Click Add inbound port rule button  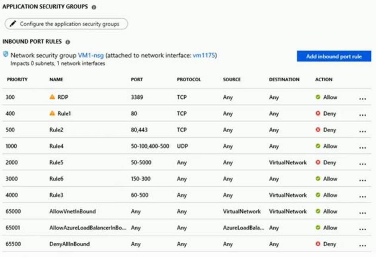pos(334,56)
